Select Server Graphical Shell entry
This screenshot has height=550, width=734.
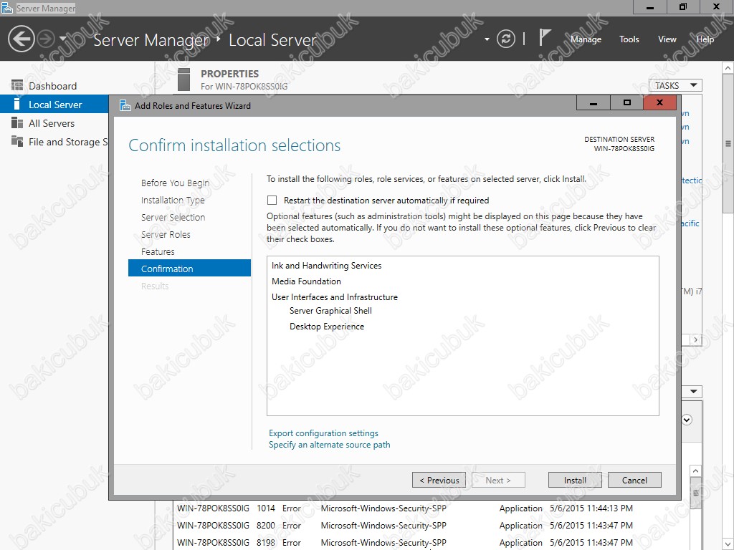330,311
